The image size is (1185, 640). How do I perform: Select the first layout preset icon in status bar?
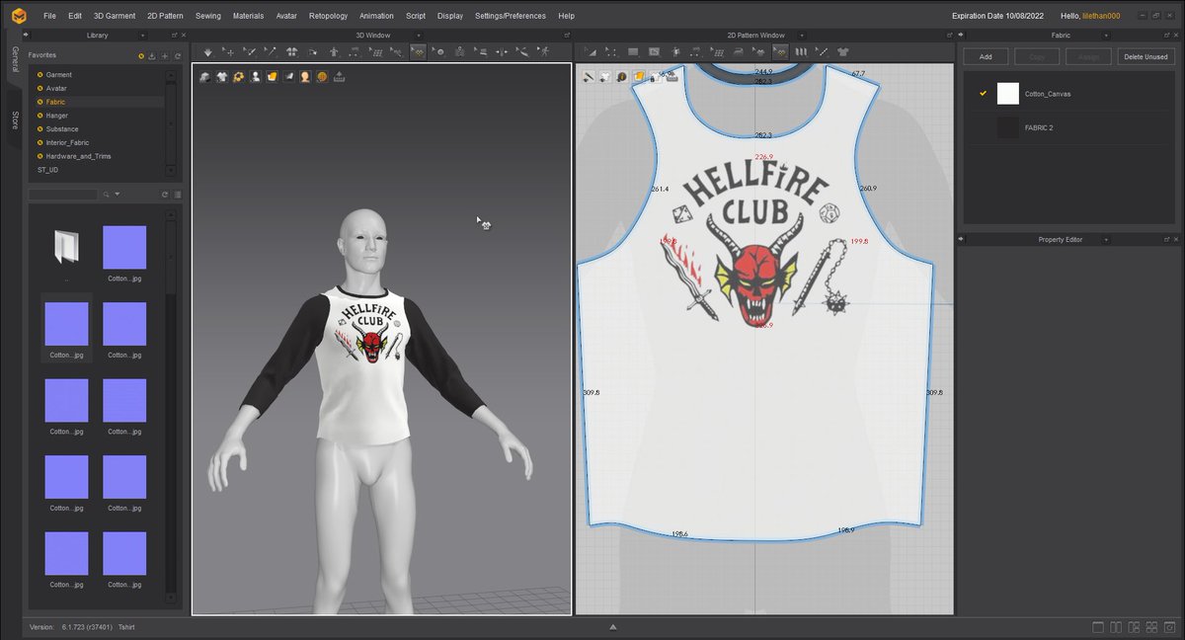[x=1099, y=627]
